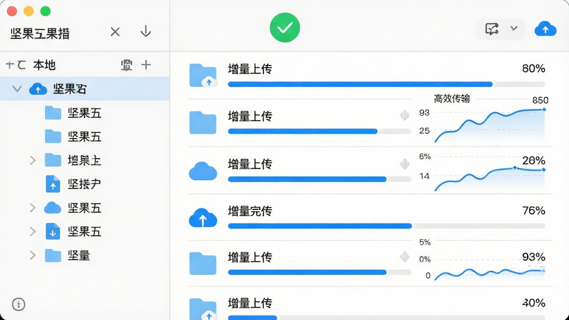Click the 坚果五果措 sidebar title
Screen dimensions: 569x320
pos(40,33)
